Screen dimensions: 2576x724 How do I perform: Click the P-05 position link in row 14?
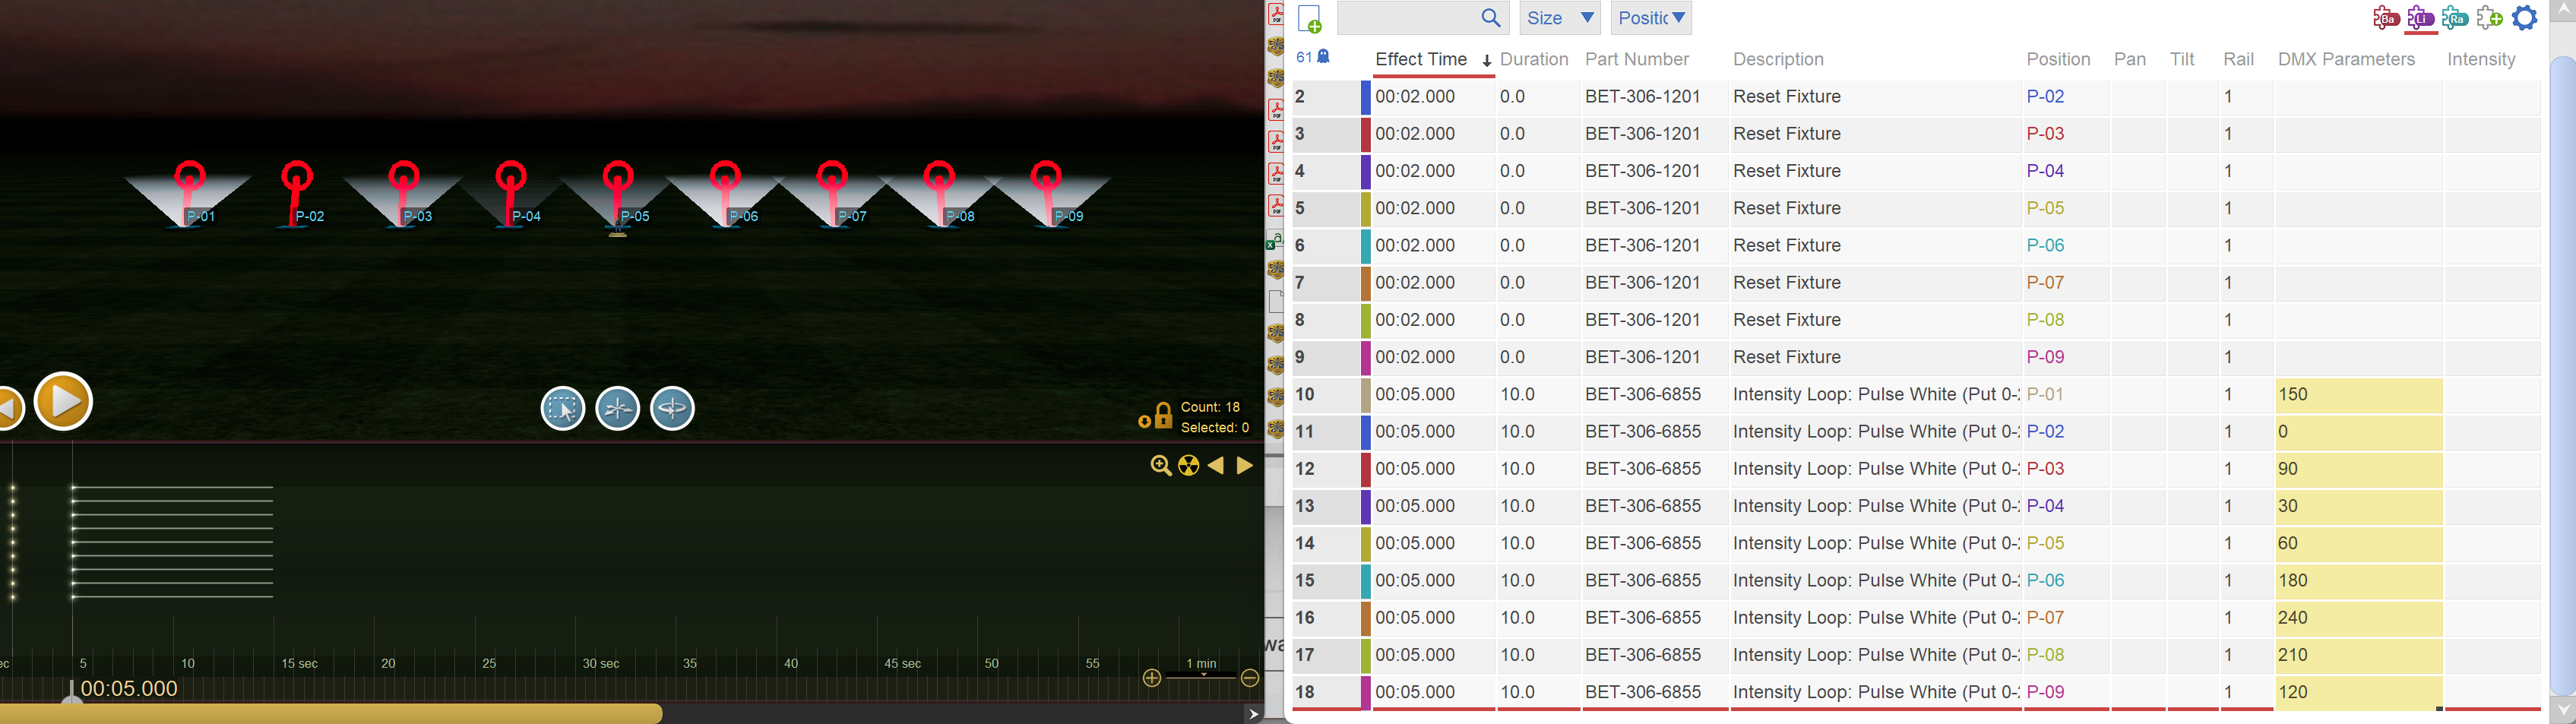[2045, 544]
